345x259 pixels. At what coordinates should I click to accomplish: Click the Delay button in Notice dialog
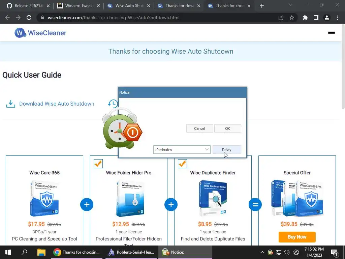(x=227, y=149)
